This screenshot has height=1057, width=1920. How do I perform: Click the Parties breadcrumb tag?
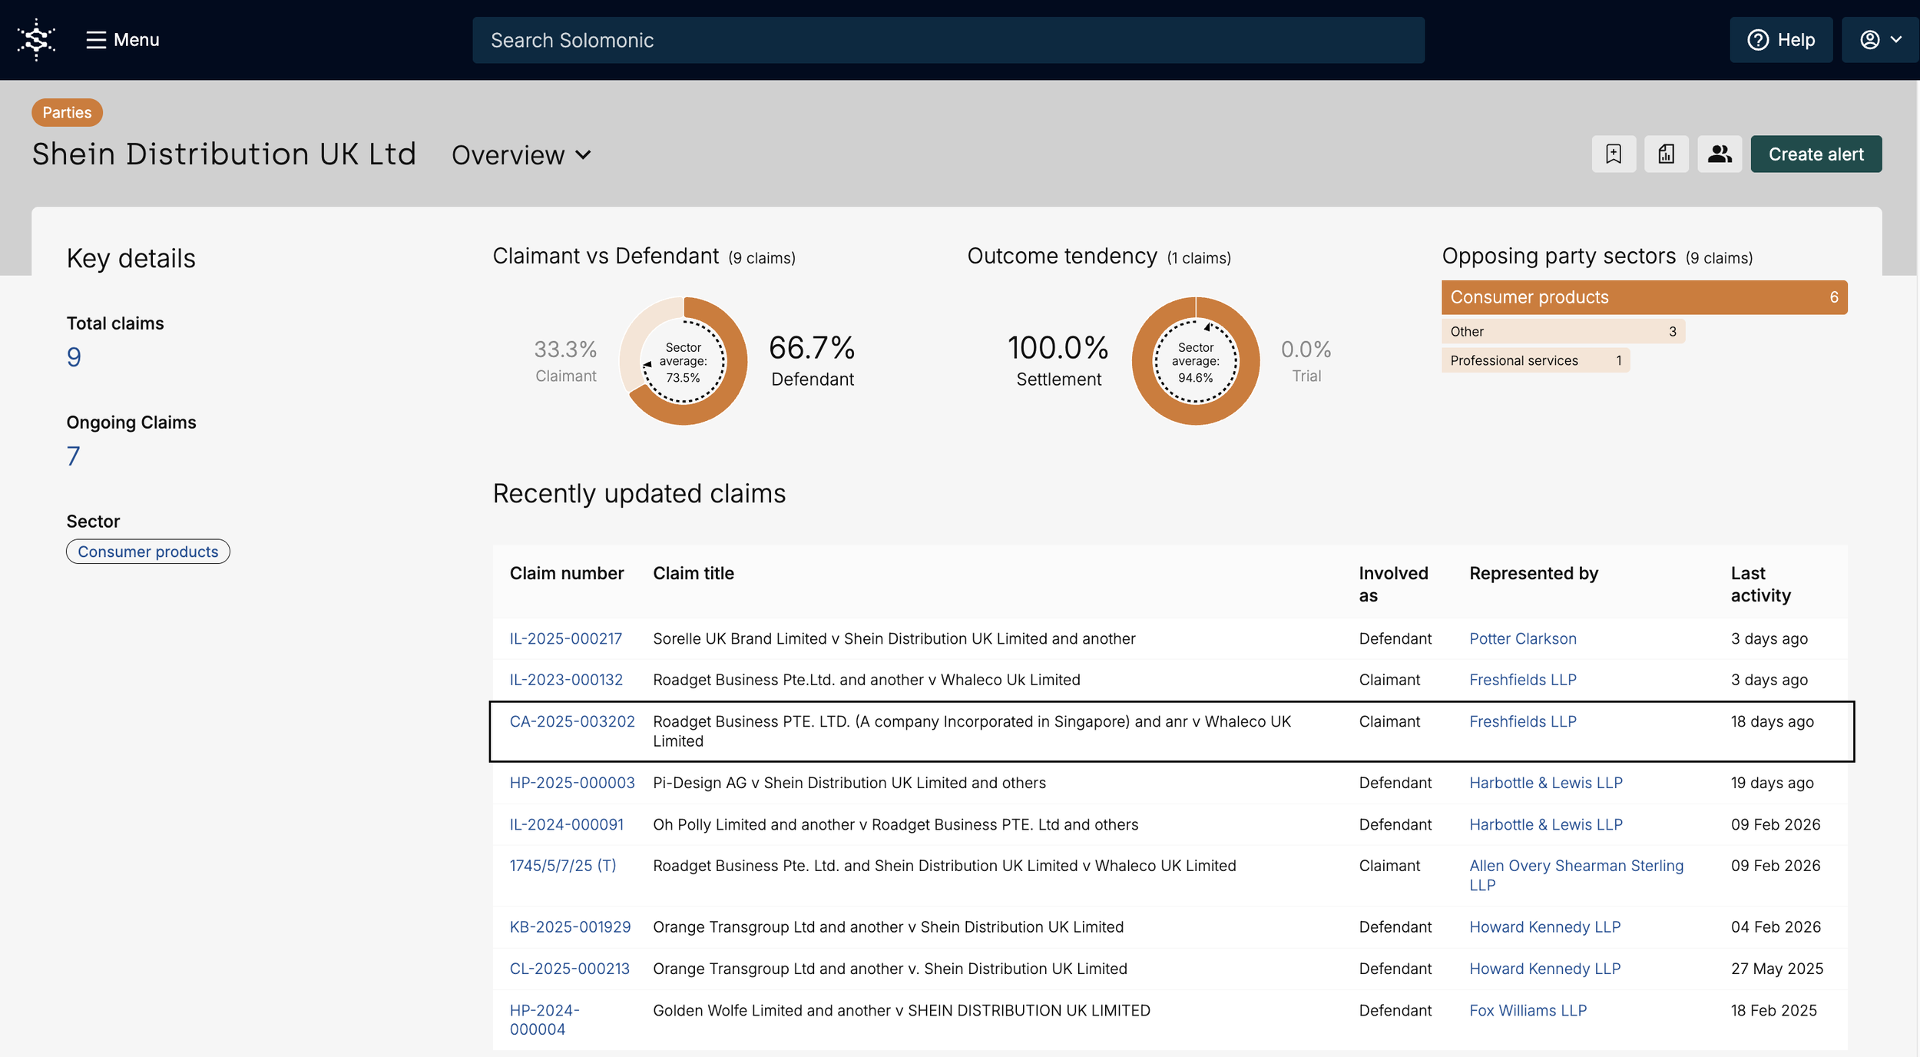click(x=67, y=112)
